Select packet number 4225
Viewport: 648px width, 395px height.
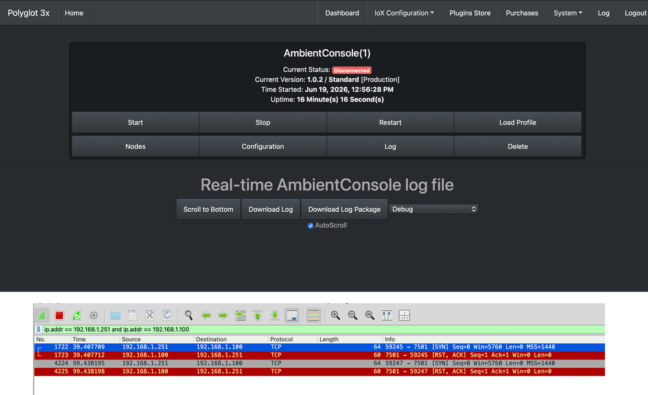coord(319,372)
